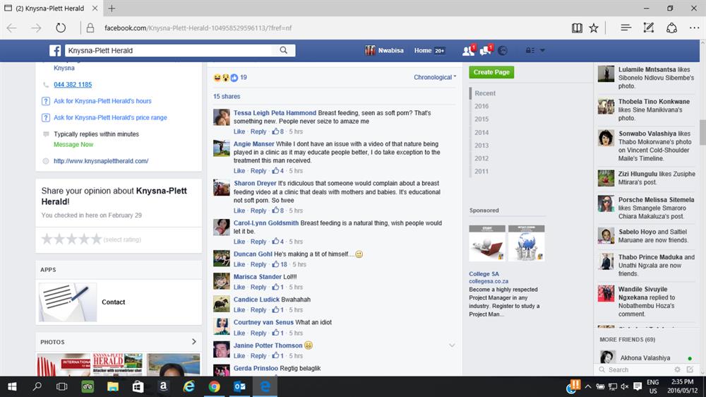The height and width of the screenshot is (397, 706).
Task: Open College SA sponsored ad link
Action: 484,274
